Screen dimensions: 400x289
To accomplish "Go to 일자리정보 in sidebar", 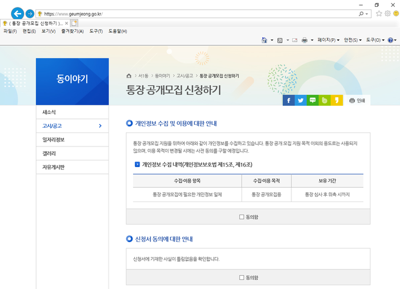I will pyautogui.click(x=54, y=140).
